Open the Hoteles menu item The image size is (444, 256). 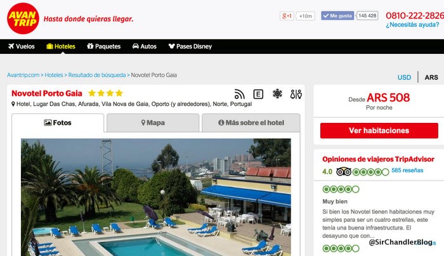(61, 46)
